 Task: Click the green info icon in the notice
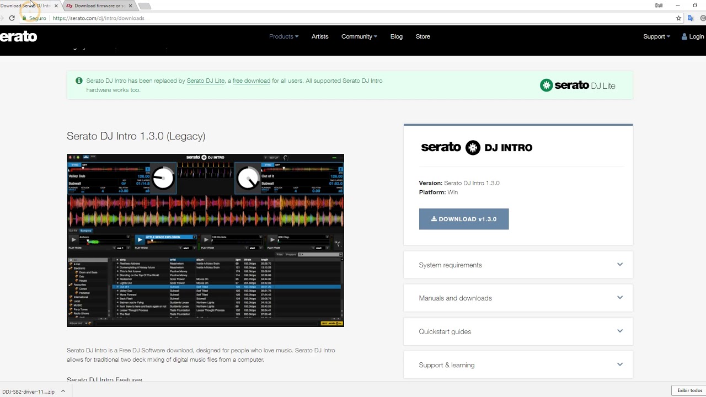click(79, 81)
